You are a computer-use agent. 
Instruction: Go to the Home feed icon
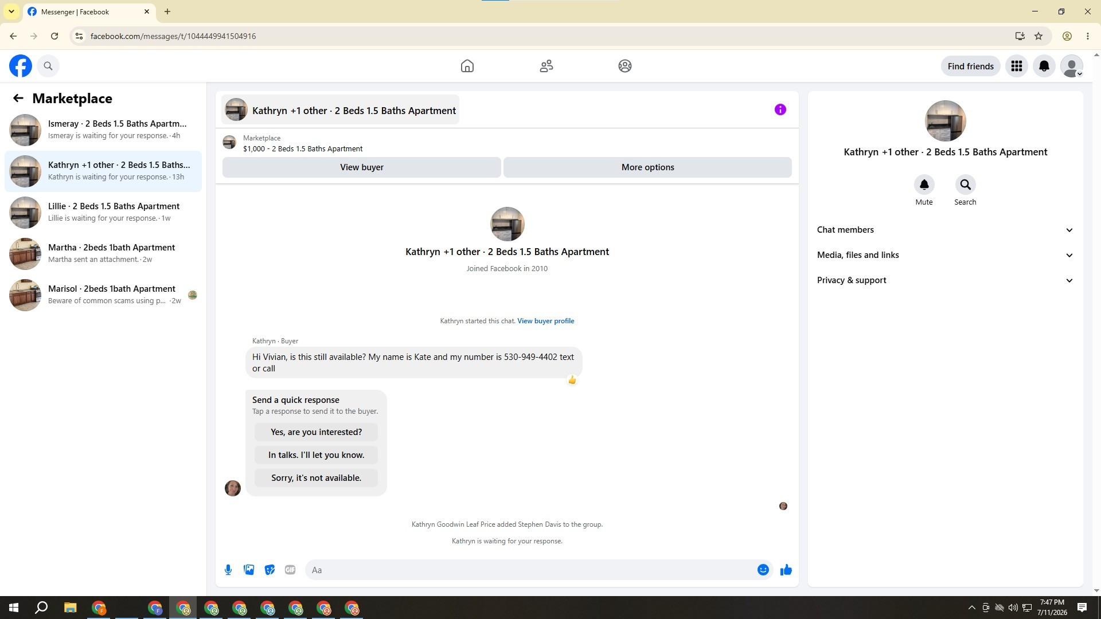click(x=467, y=66)
